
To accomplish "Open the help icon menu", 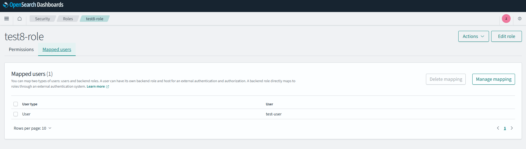I will [x=519, y=19].
